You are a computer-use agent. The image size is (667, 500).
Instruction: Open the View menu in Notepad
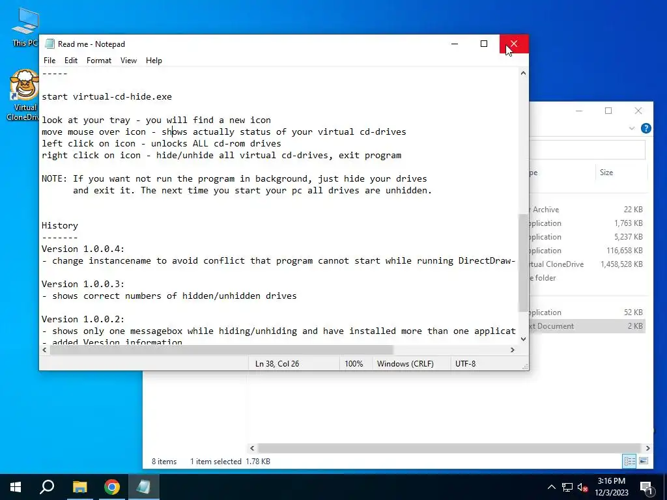coord(128,61)
